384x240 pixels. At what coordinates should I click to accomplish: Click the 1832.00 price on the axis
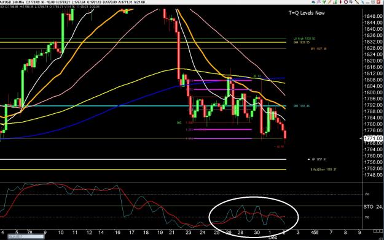374,42
